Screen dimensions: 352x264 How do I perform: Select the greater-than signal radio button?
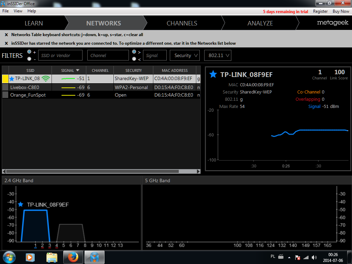coord(134,52)
